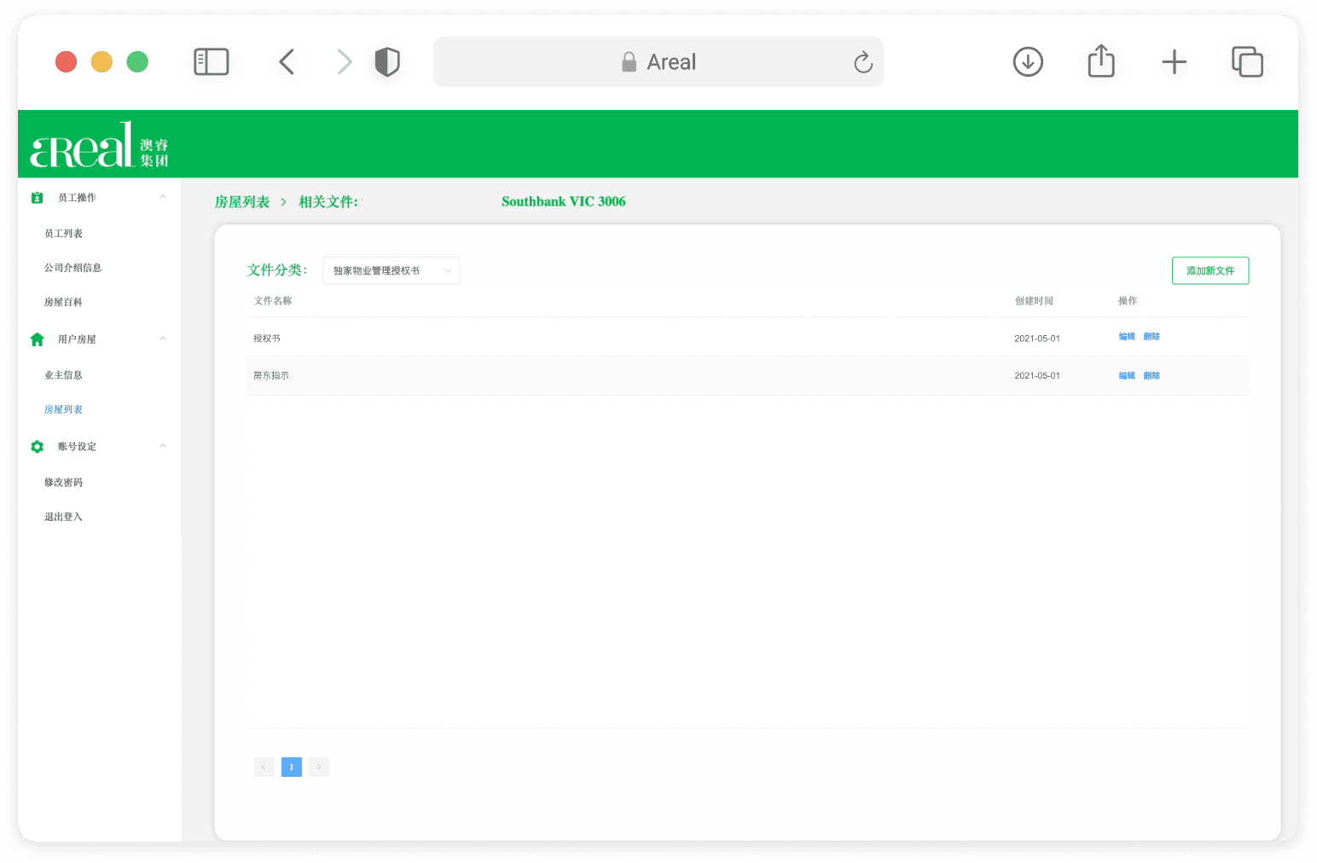Click the 授权书 row date 2021-05-01
Viewport: 1317px width, 863px height.
pyautogui.click(x=1037, y=339)
